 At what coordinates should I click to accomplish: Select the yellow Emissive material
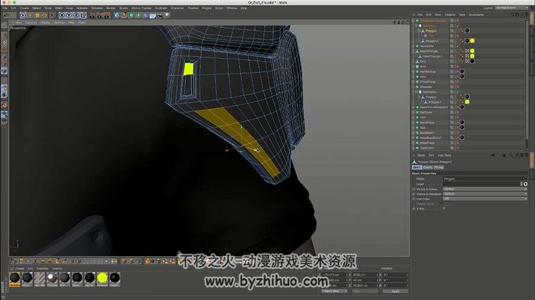click(102, 278)
